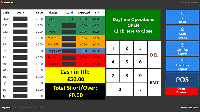The image size is (200, 112).
Task: Click the Admin user label
Action: point(184,107)
